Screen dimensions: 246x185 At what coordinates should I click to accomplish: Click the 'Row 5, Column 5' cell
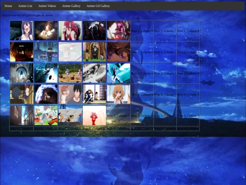click(x=118, y=116)
